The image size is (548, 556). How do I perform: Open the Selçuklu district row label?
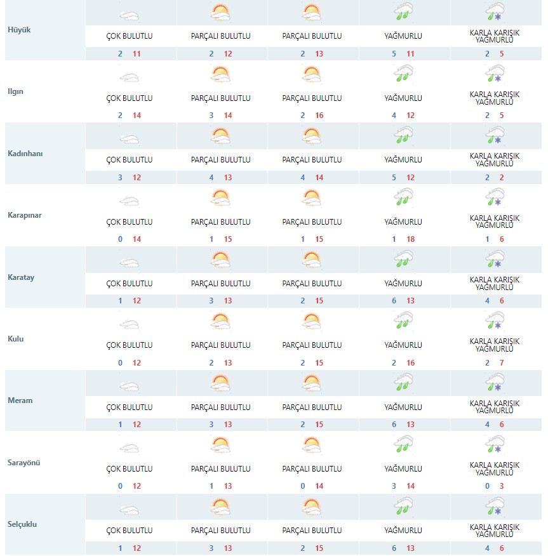(22, 524)
